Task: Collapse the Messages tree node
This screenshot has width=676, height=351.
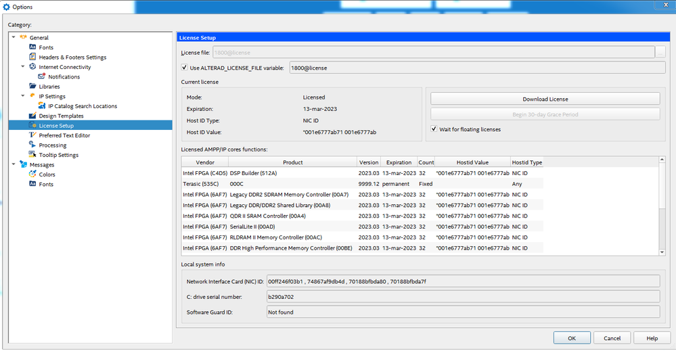Action: pos(14,164)
